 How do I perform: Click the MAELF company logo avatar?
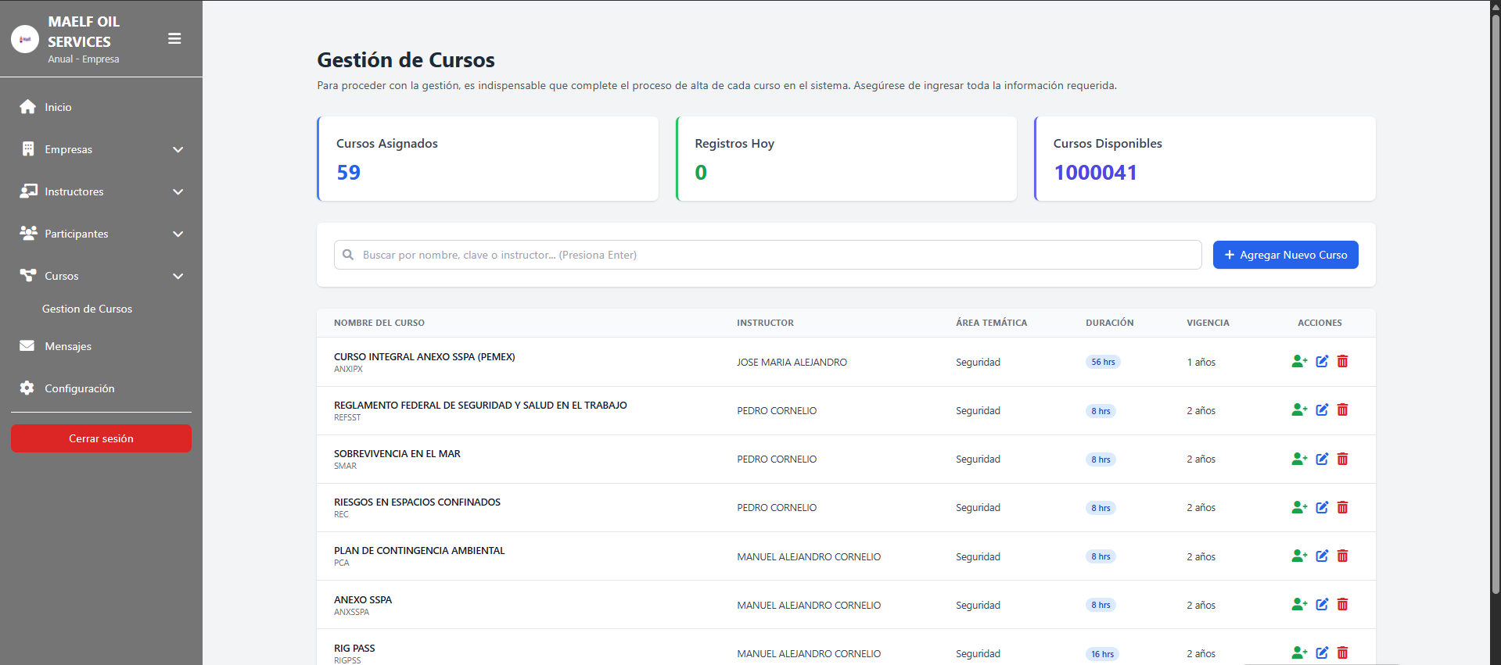point(25,39)
